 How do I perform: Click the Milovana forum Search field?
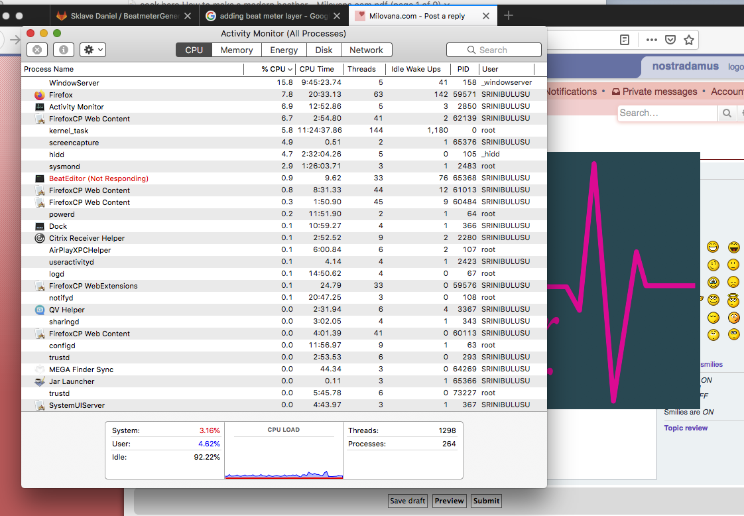[668, 113]
